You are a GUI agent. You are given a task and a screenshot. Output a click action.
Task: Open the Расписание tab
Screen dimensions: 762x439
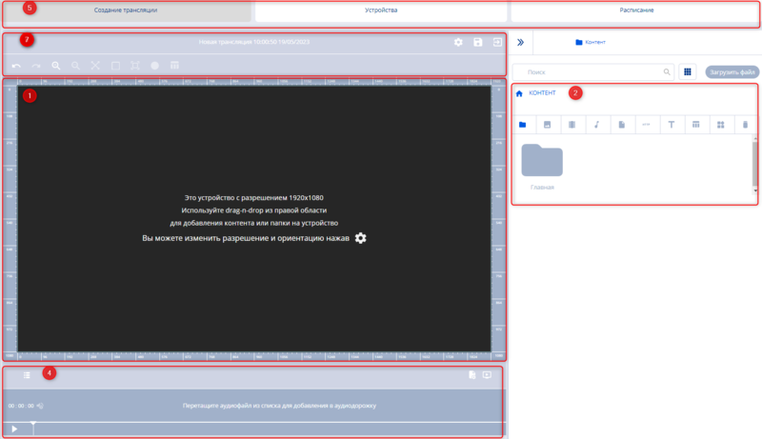click(x=633, y=10)
